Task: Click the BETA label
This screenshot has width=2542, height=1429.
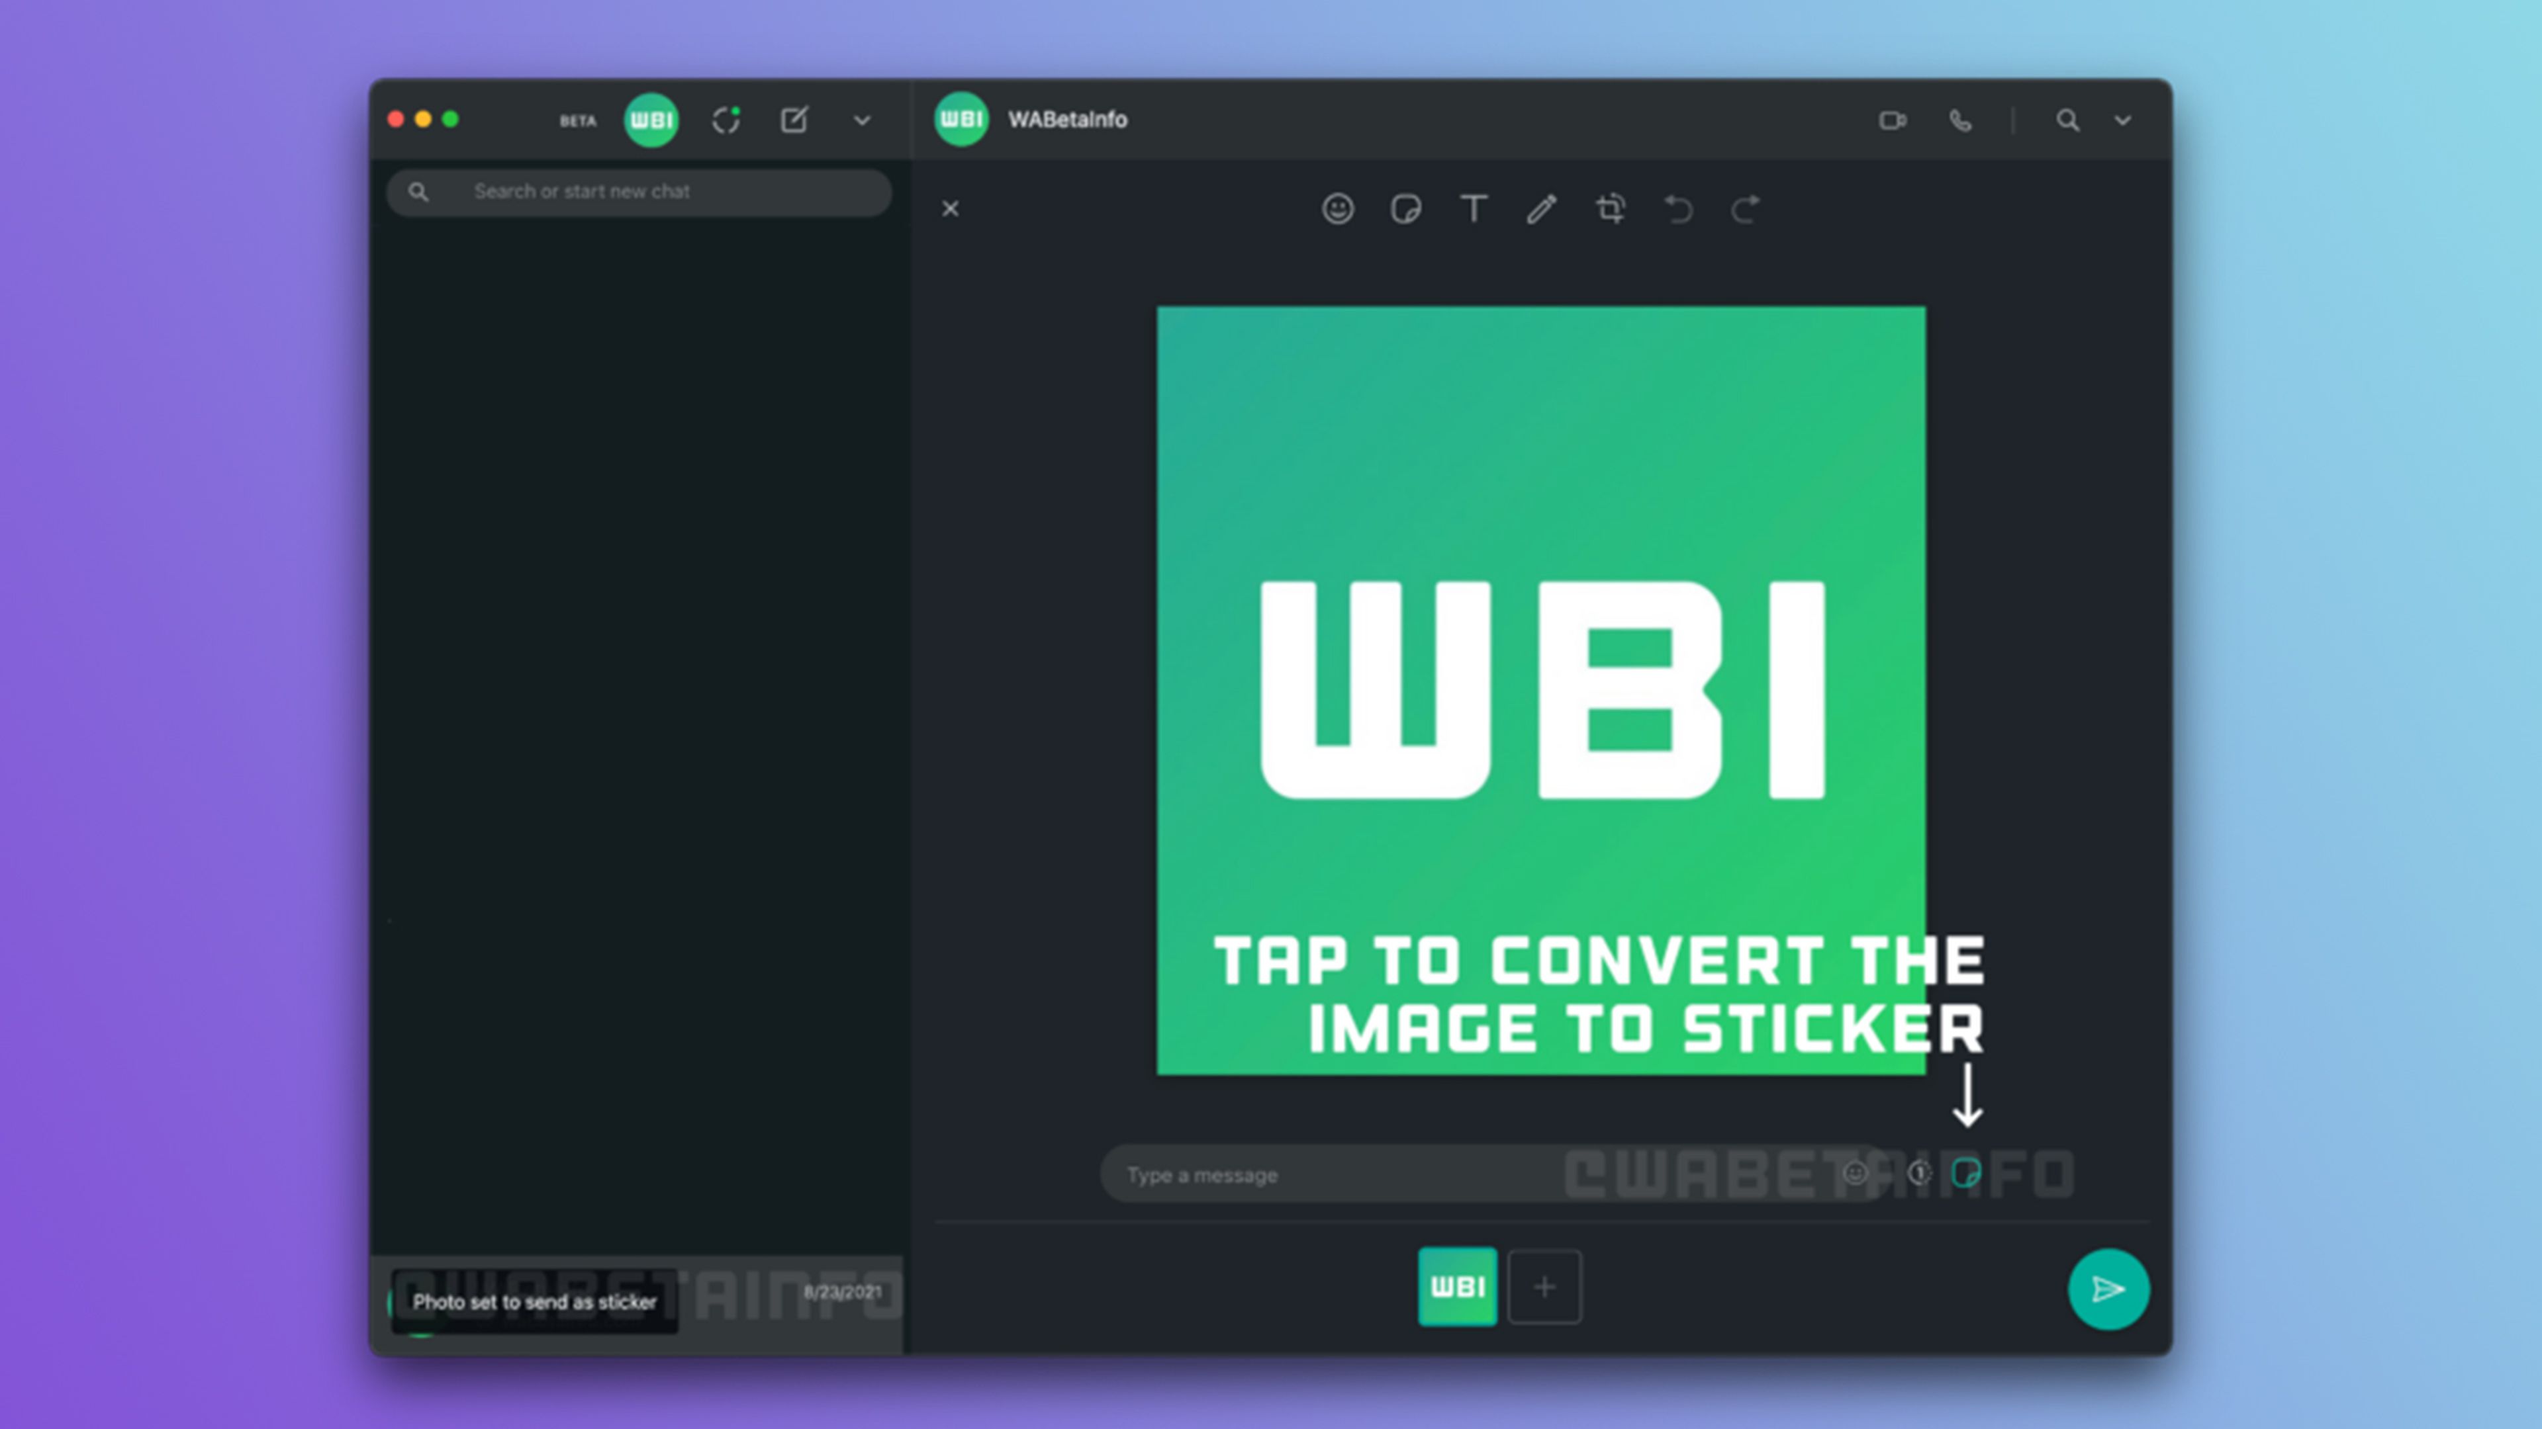Action: 579,121
